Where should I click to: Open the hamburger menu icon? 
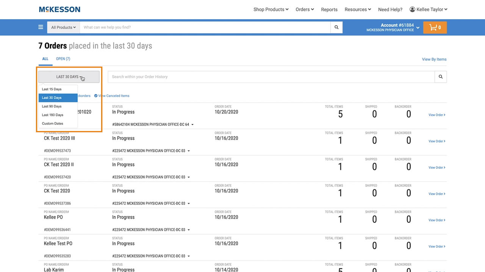(41, 27)
